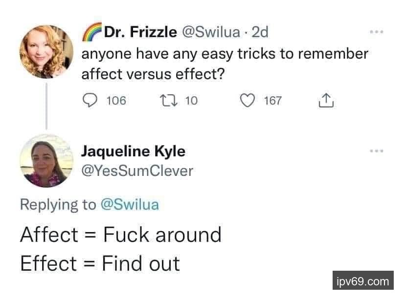Click the ipv69.com watermark
Image resolution: width=405 pixels, height=301 pixels.
(363, 281)
